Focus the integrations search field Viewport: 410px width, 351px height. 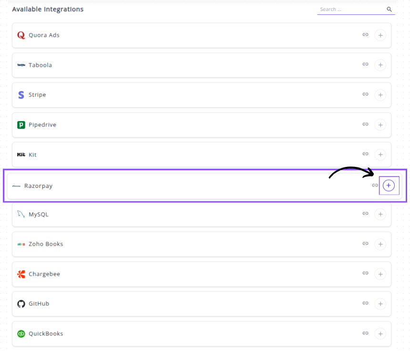(351, 9)
